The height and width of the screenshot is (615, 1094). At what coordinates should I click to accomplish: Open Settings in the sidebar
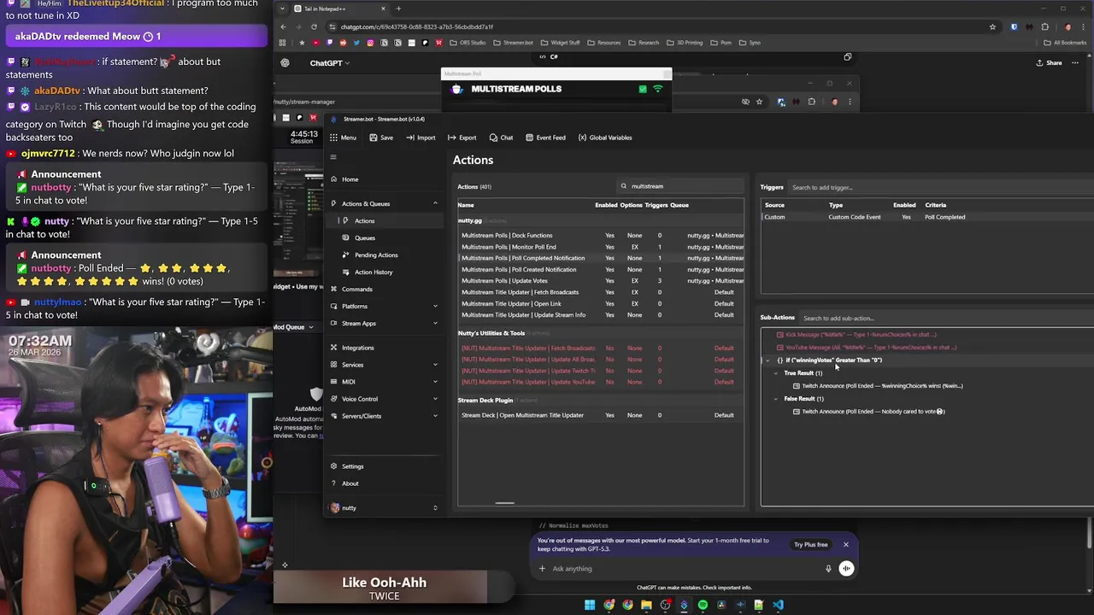pos(352,466)
